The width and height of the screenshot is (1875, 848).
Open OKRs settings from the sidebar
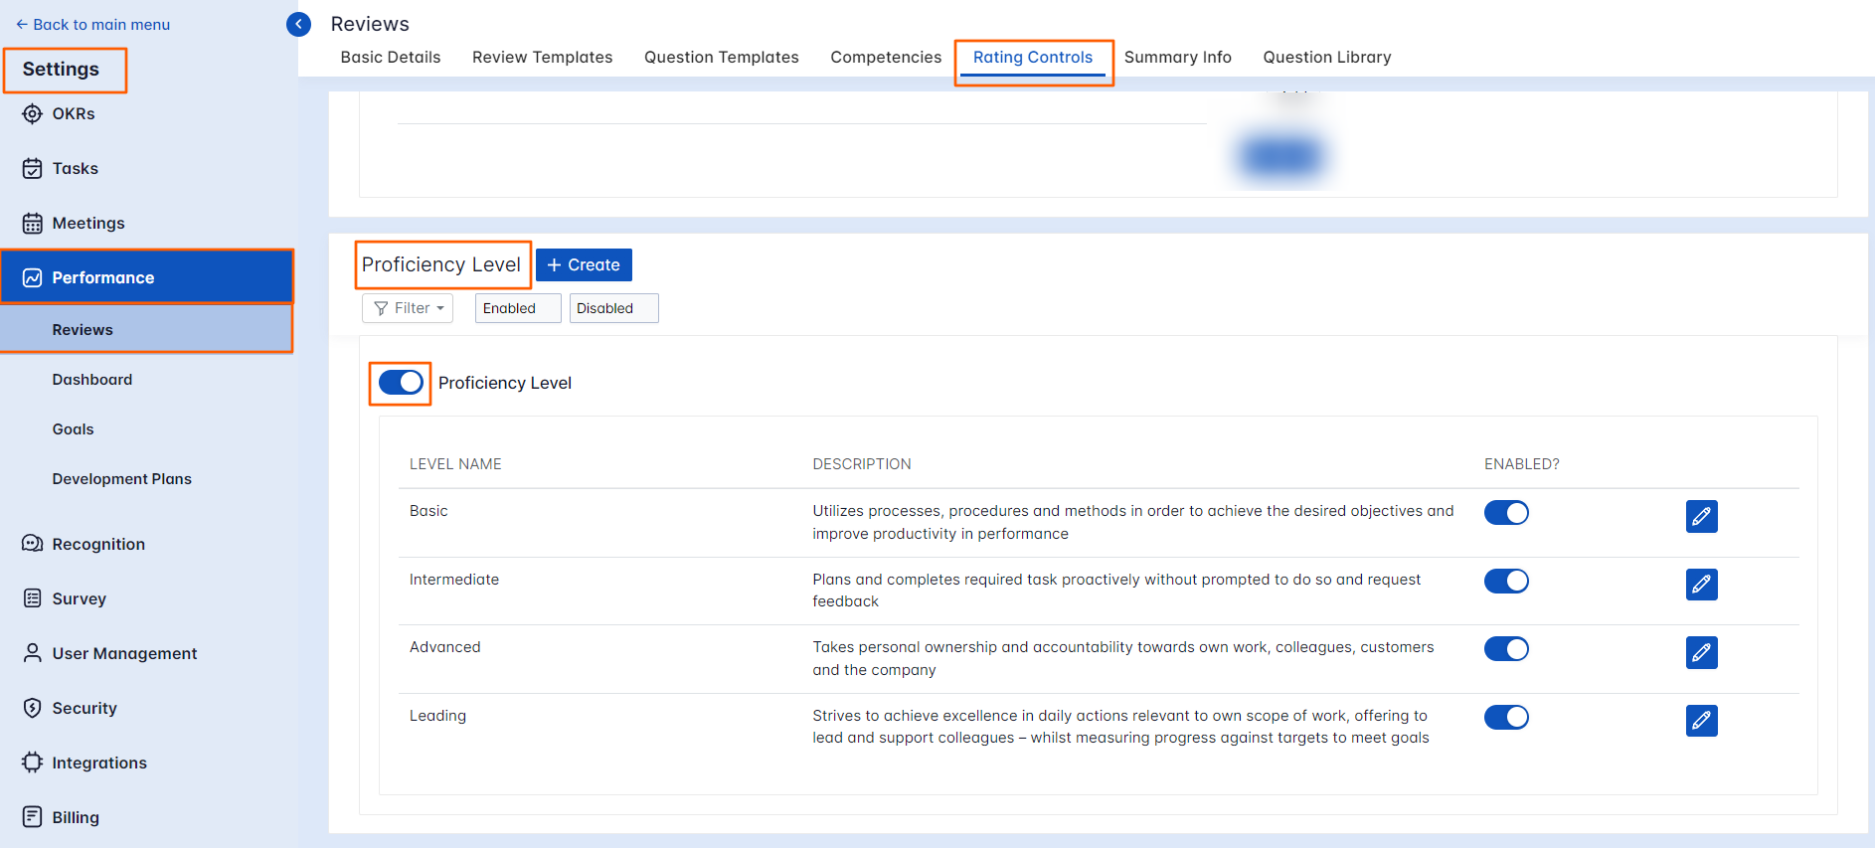73,113
